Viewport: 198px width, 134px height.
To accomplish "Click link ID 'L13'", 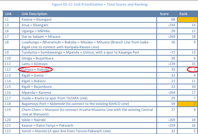I will pyautogui.click(x=8, y=76).
